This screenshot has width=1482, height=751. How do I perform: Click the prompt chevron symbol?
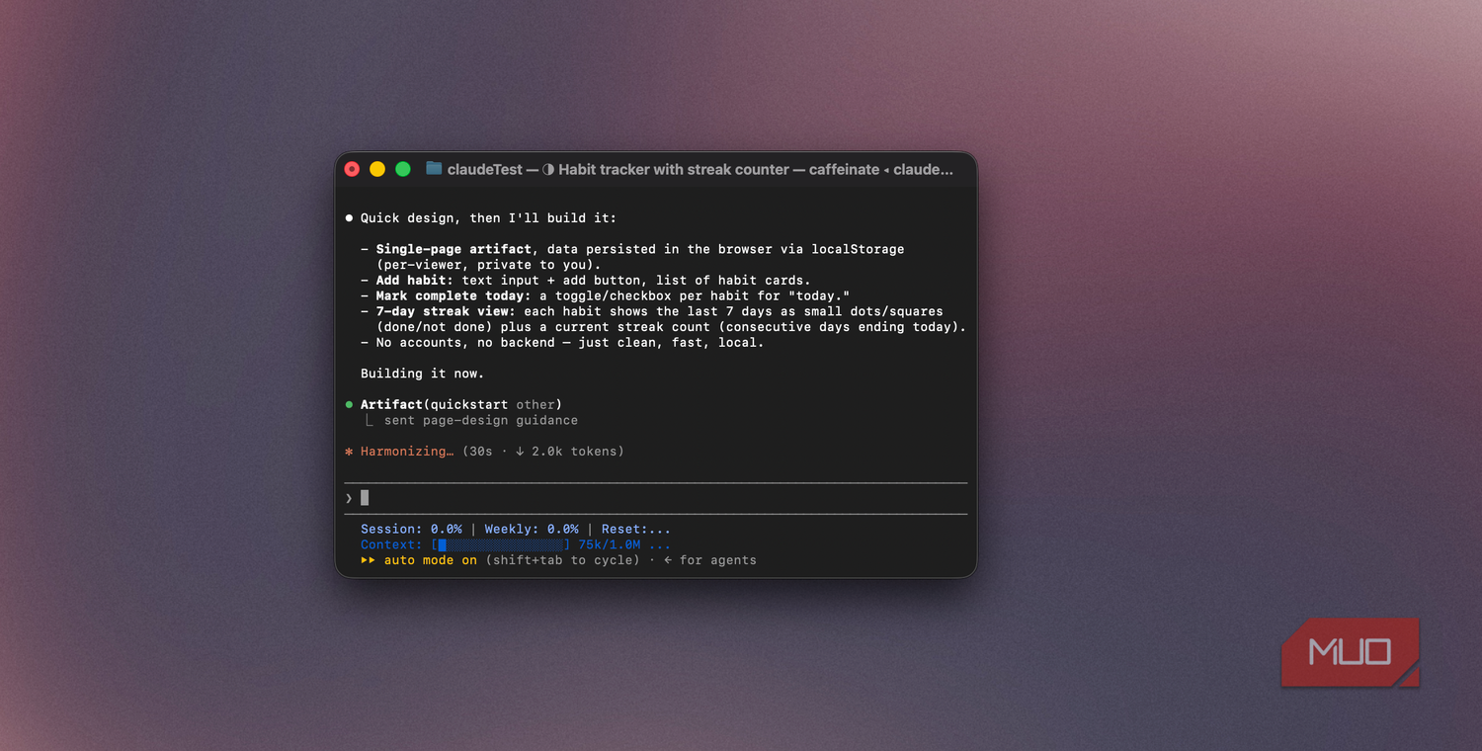click(x=349, y=498)
